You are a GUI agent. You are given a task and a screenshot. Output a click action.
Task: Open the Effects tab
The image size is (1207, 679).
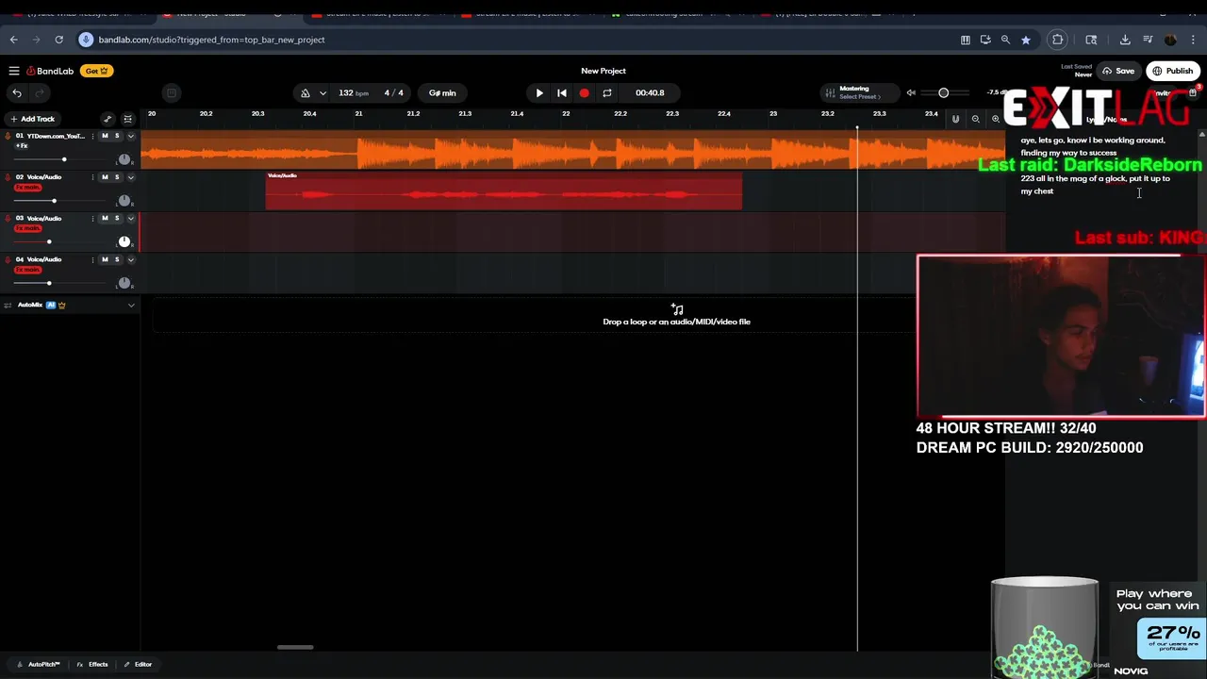click(x=92, y=665)
